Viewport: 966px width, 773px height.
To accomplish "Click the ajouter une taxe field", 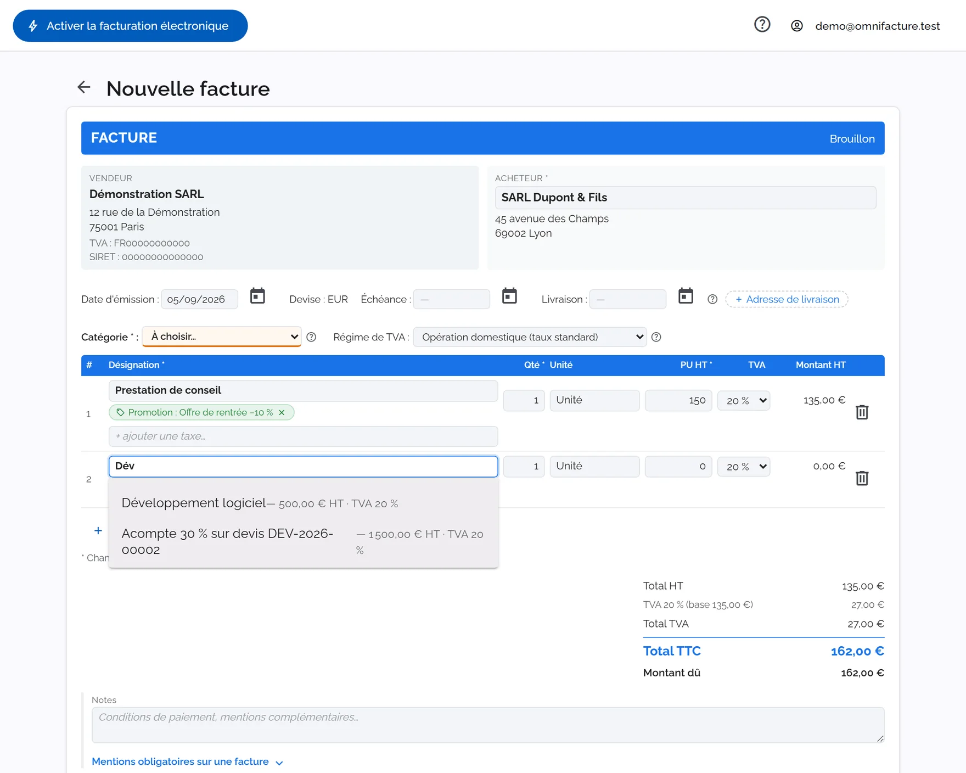I will (304, 436).
